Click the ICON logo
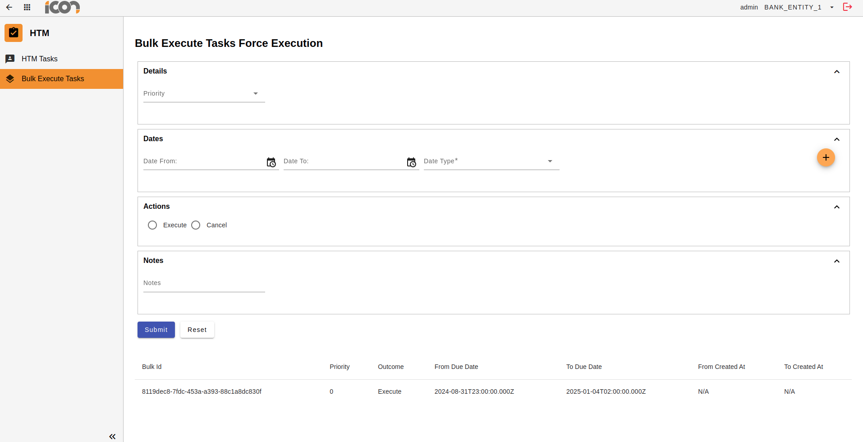863x442 pixels. coord(62,7)
